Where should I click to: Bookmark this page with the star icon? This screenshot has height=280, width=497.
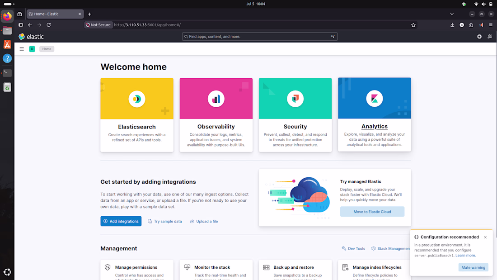click(x=413, y=25)
